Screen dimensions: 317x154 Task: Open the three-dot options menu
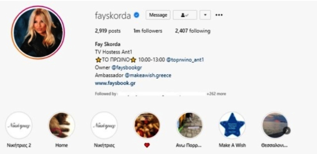coord(219,15)
